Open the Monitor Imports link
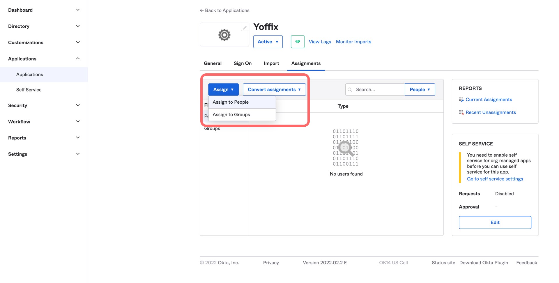559x283 pixels. coord(353,42)
